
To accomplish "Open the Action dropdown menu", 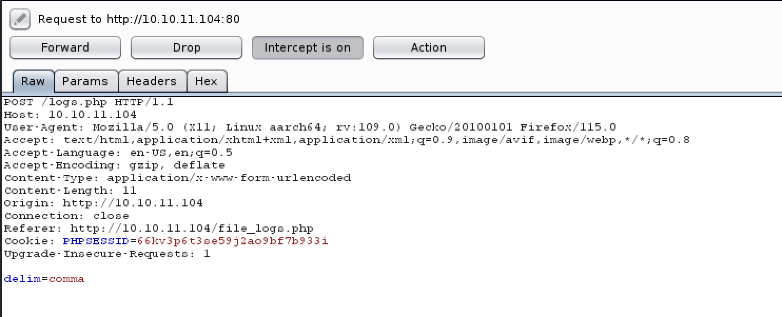I will click(429, 48).
